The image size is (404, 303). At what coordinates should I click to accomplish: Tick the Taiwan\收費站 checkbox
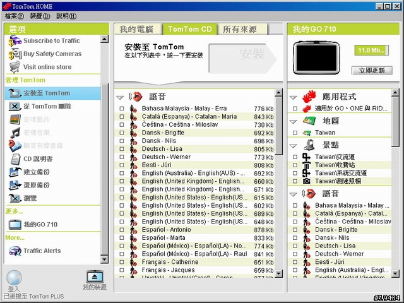pyautogui.click(x=295, y=165)
